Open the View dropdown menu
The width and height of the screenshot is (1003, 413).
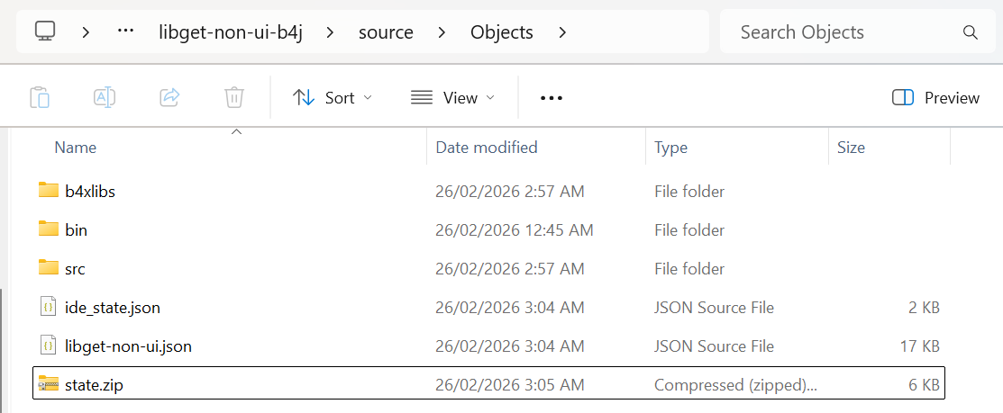[452, 97]
